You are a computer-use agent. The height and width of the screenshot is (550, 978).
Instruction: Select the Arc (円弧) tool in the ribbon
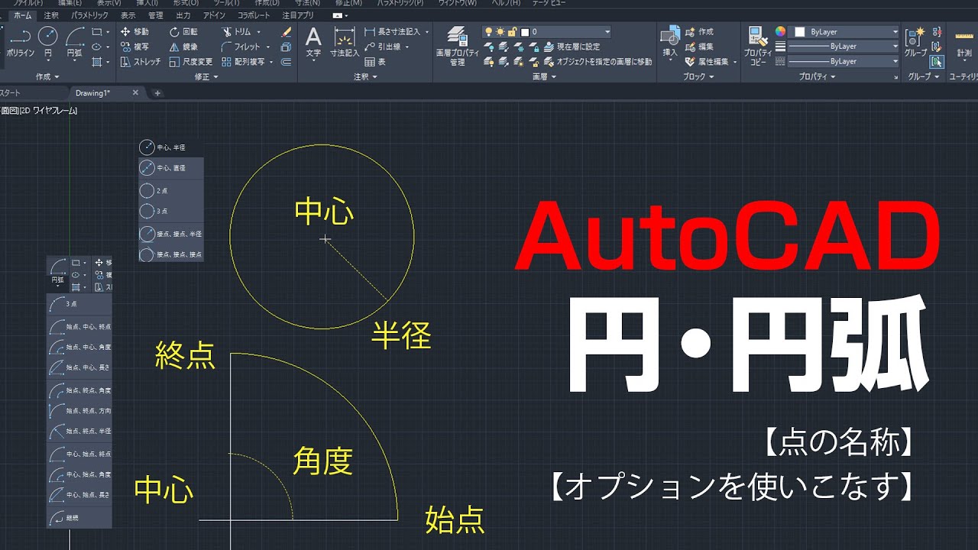(x=74, y=43)
